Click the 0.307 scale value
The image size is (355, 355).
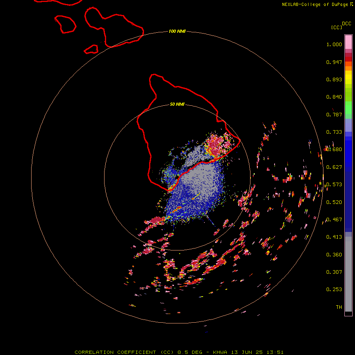(334, 272)
